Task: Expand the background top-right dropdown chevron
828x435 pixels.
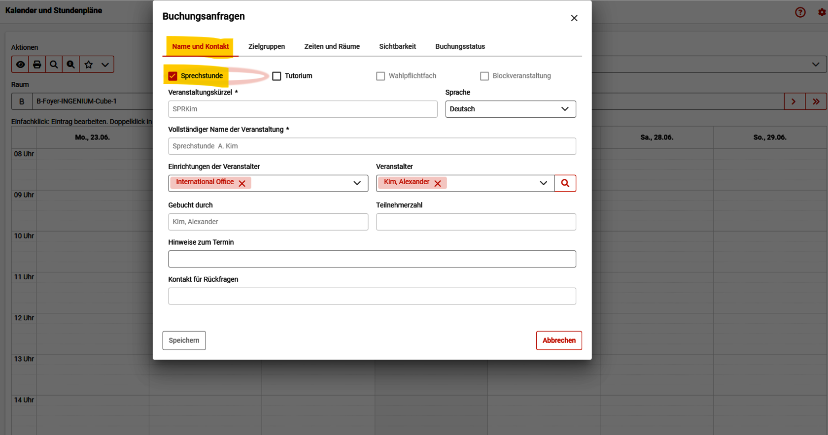Action: (816, 65)
